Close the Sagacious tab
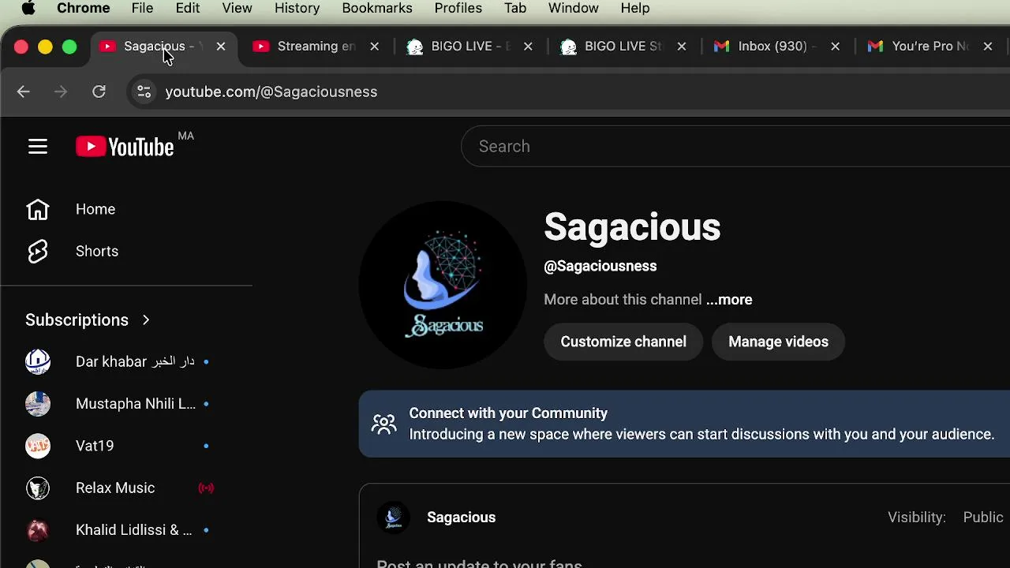This screenshot has height=568, width=1010. point(221,47)
